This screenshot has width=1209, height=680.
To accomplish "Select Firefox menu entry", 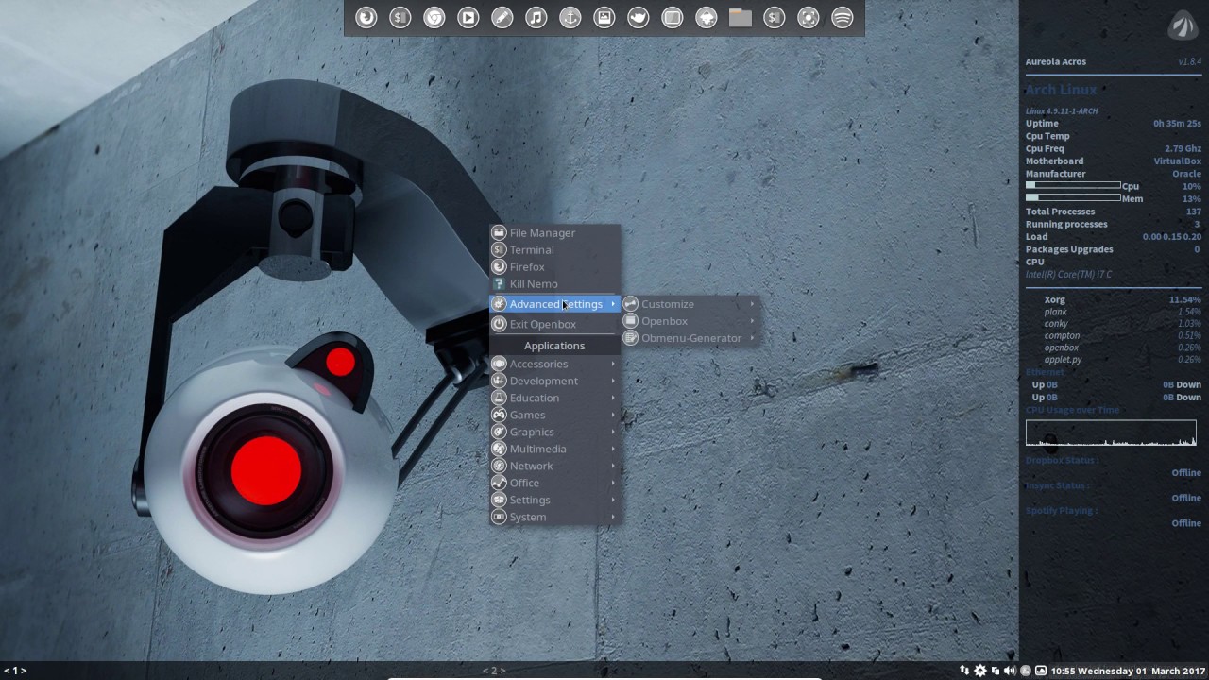I will [554, 266].
